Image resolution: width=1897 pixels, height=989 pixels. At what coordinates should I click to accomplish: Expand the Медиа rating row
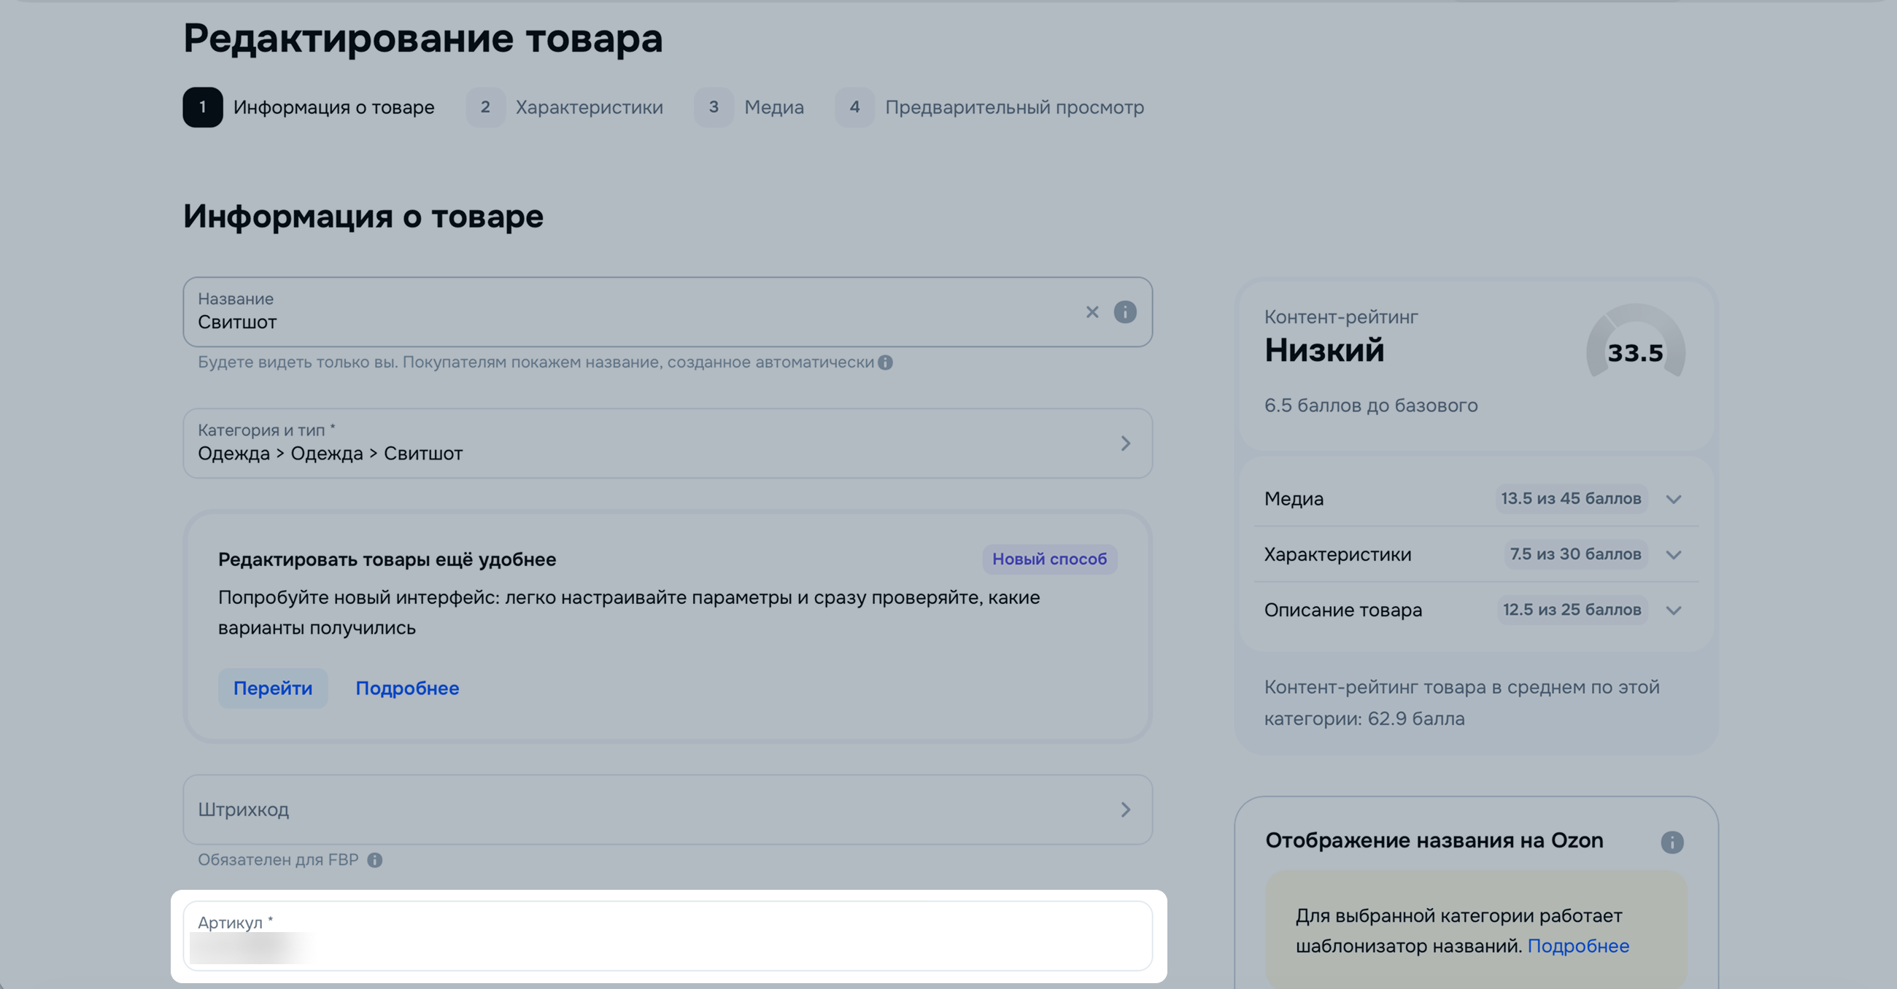(1673, 500)
